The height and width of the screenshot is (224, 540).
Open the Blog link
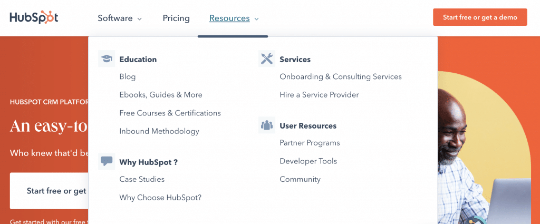coord(128,77)
